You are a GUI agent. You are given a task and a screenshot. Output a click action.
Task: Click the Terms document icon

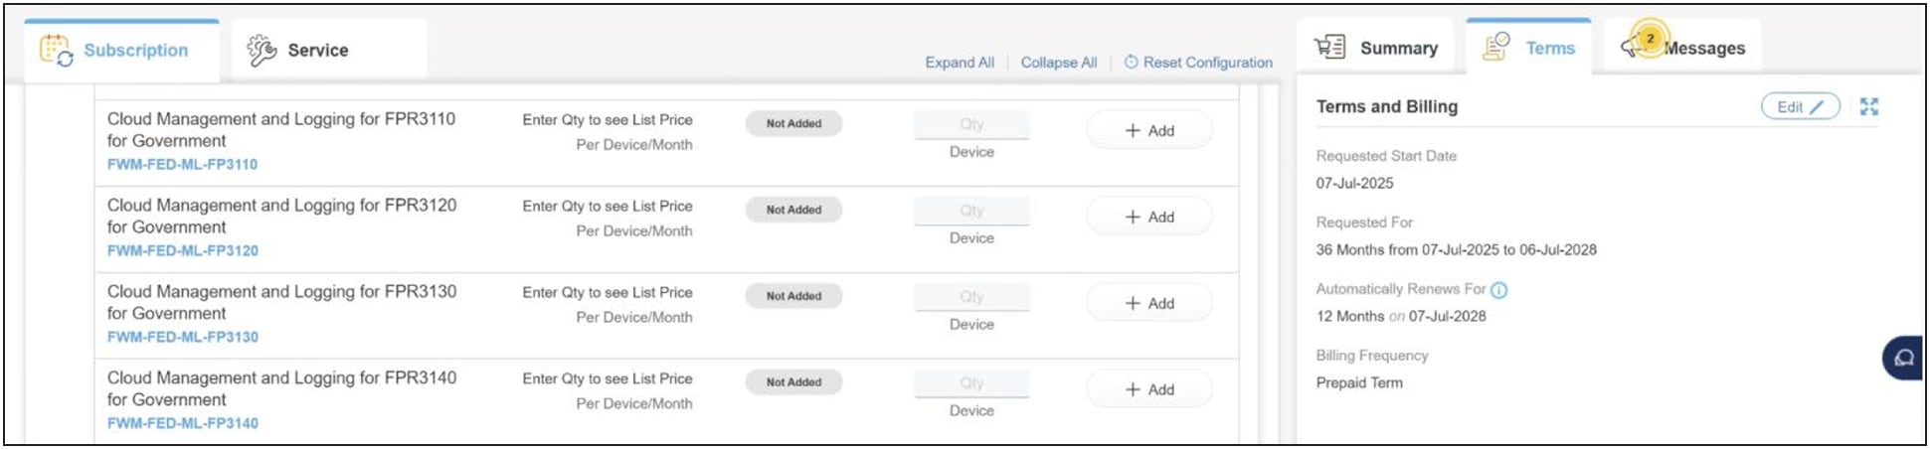1495,47
